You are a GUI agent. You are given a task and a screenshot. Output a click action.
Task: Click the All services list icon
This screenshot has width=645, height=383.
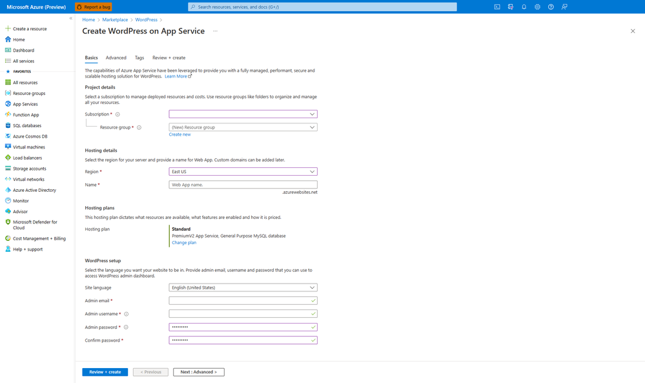point(8,61)
